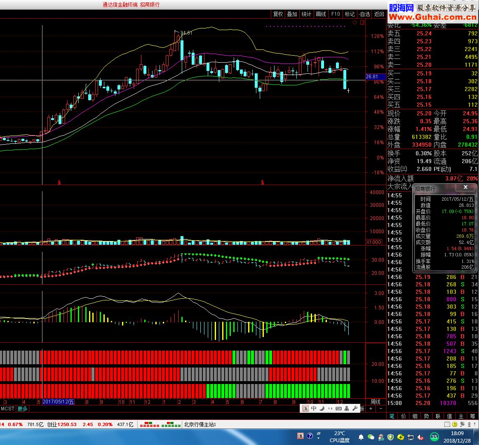Open the www.Guhai.com.cn link
This screenshot has height=445, width=479.
point(432,17)
